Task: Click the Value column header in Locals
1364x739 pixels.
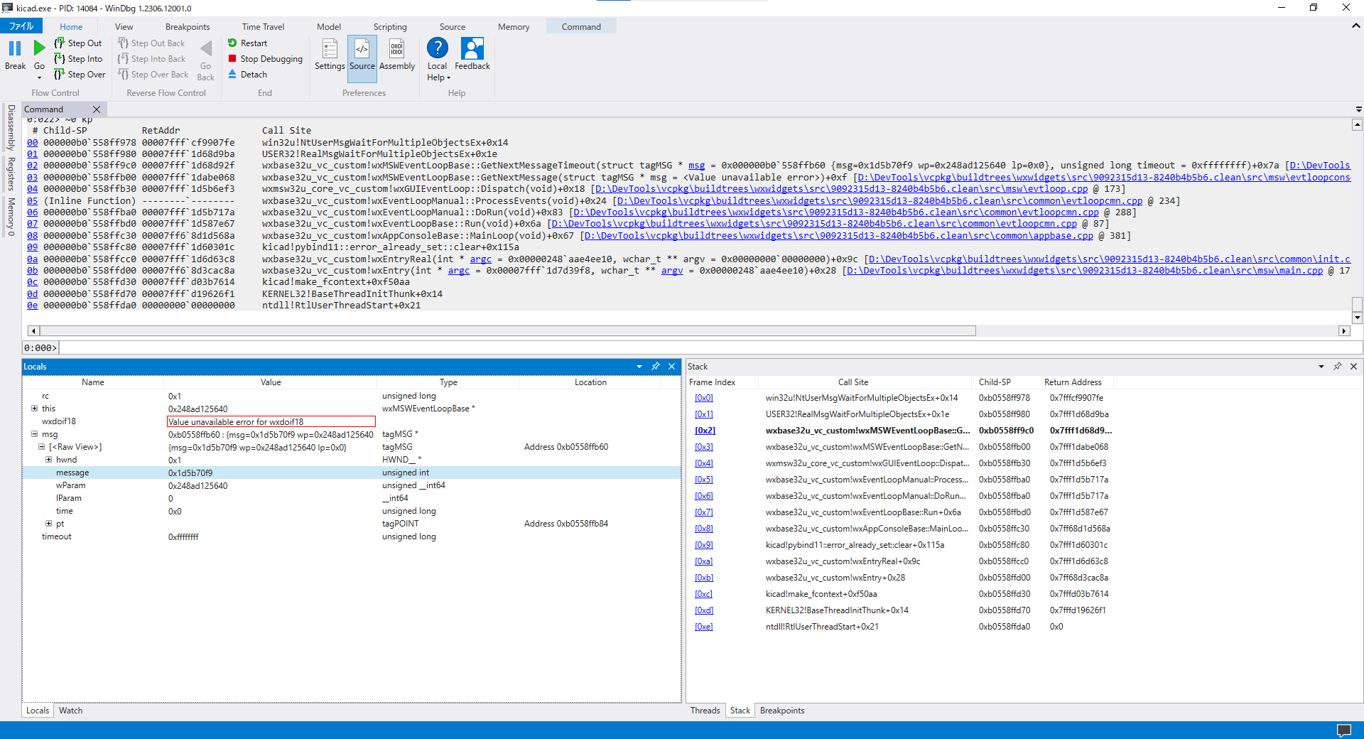Action: click(x=271, y=382)
